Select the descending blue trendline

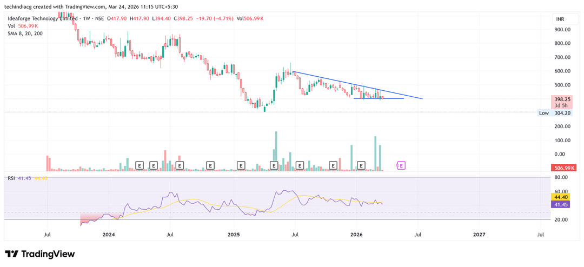[357, 85]
